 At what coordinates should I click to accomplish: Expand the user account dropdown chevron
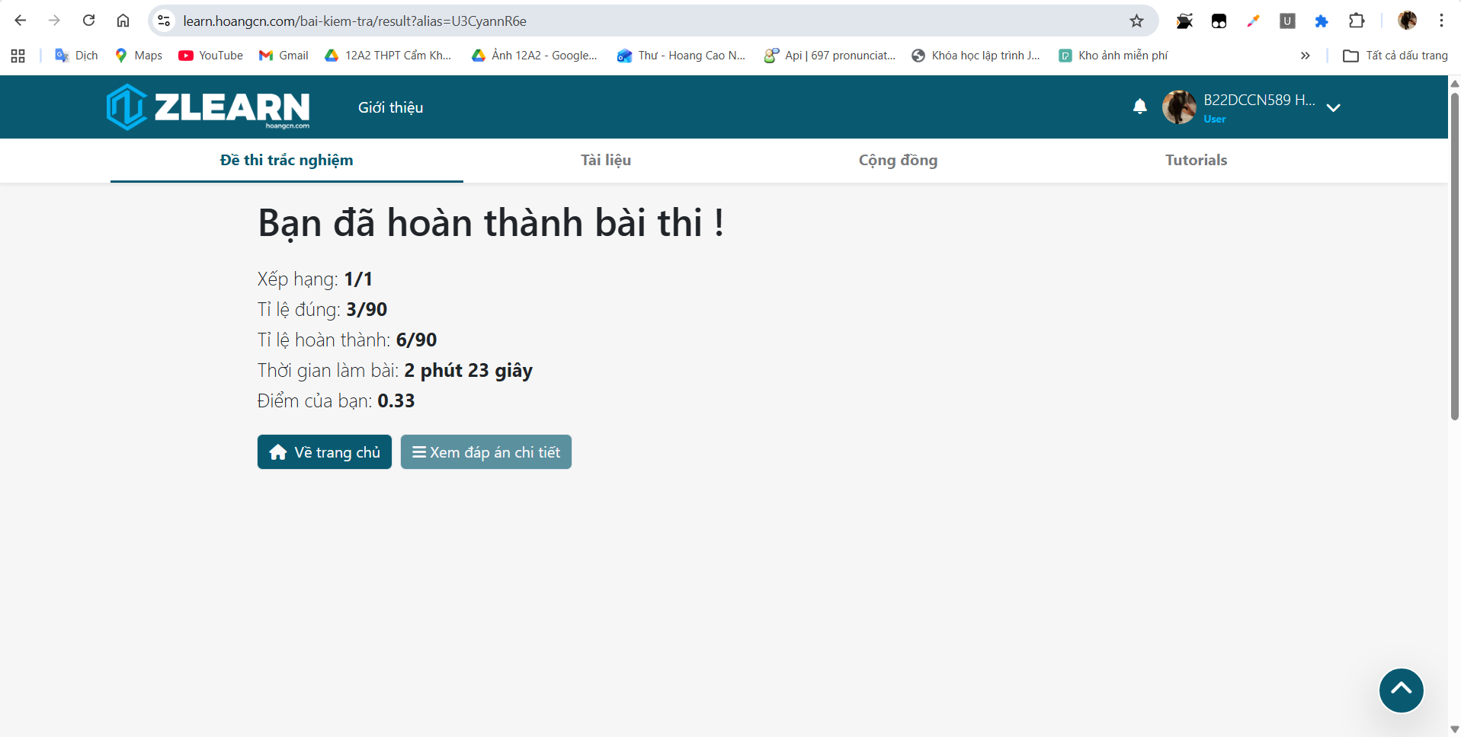coord(1333,108)
